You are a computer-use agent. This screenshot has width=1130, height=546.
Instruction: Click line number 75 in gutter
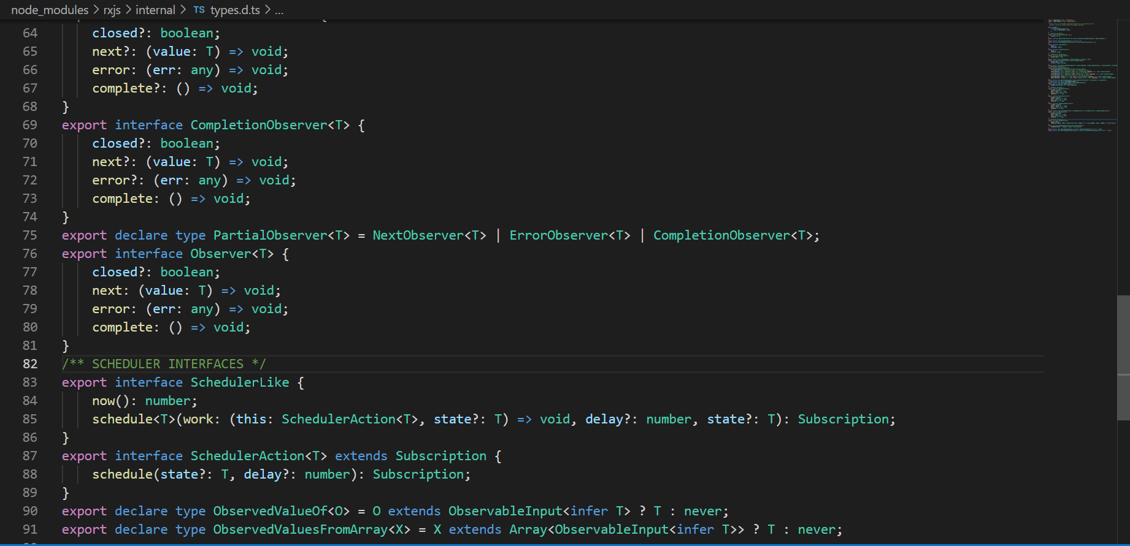point(30,235)
